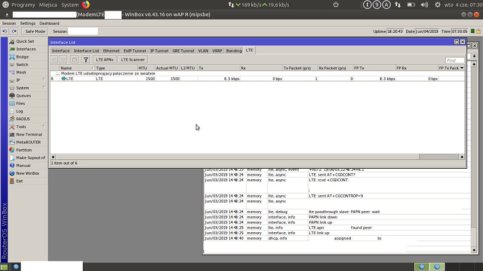
Task: Click the redo arrow icon
Action: click(x=14, y=31)
